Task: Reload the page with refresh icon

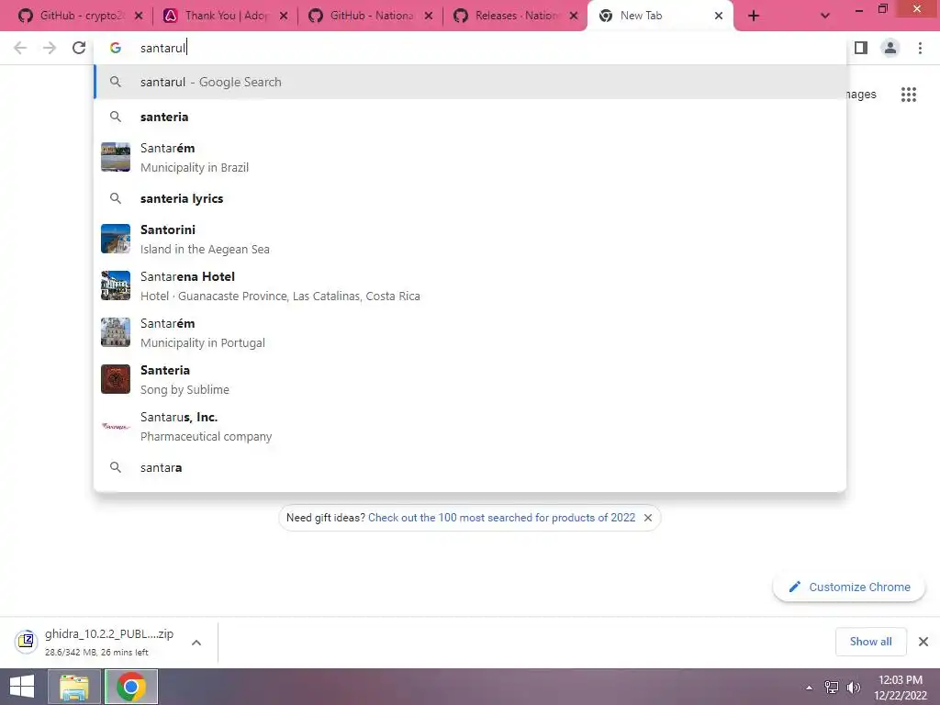Action: (79, 48)
